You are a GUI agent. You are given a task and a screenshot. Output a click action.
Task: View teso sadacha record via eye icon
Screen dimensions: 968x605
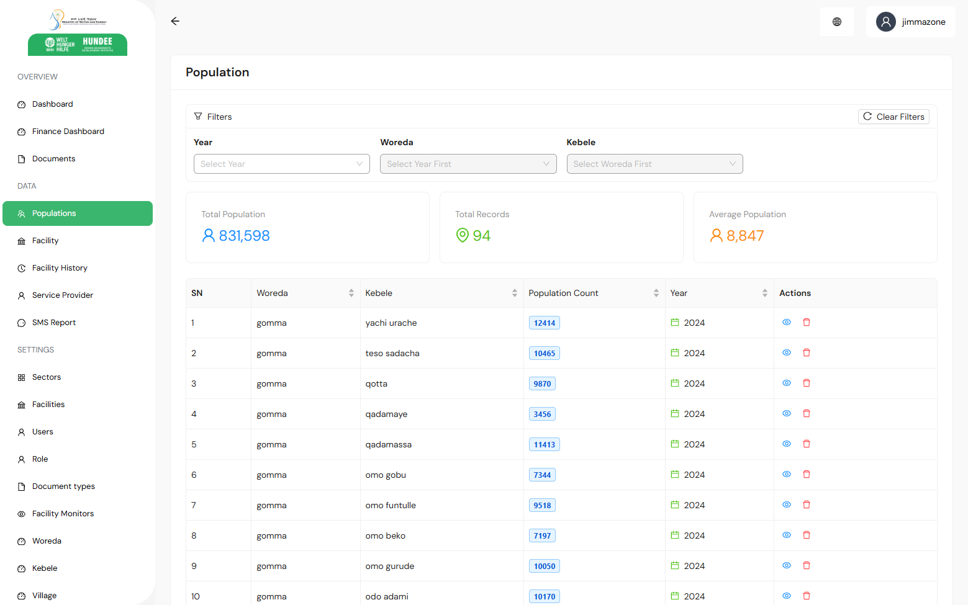786,352
